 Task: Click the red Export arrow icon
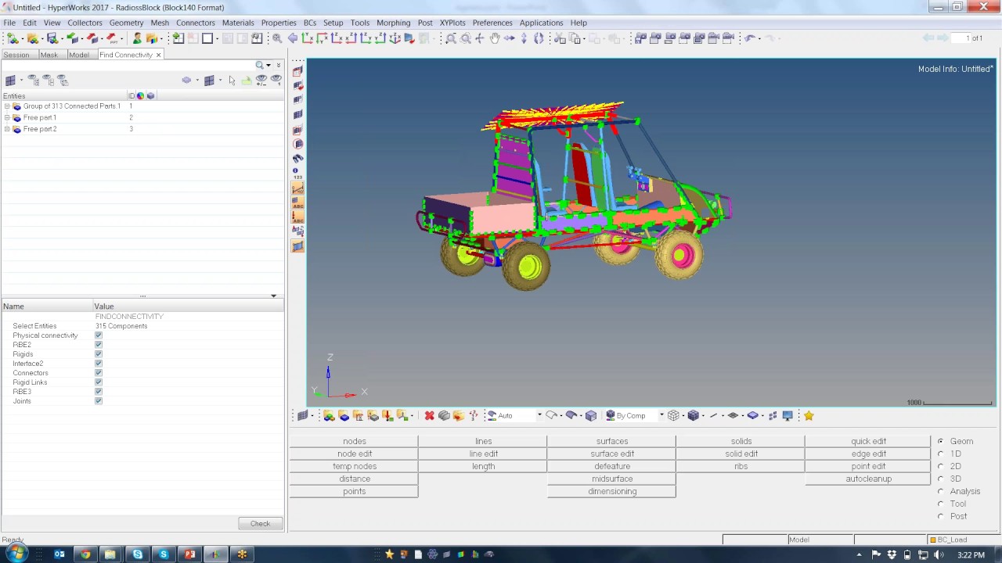(92, 38)
